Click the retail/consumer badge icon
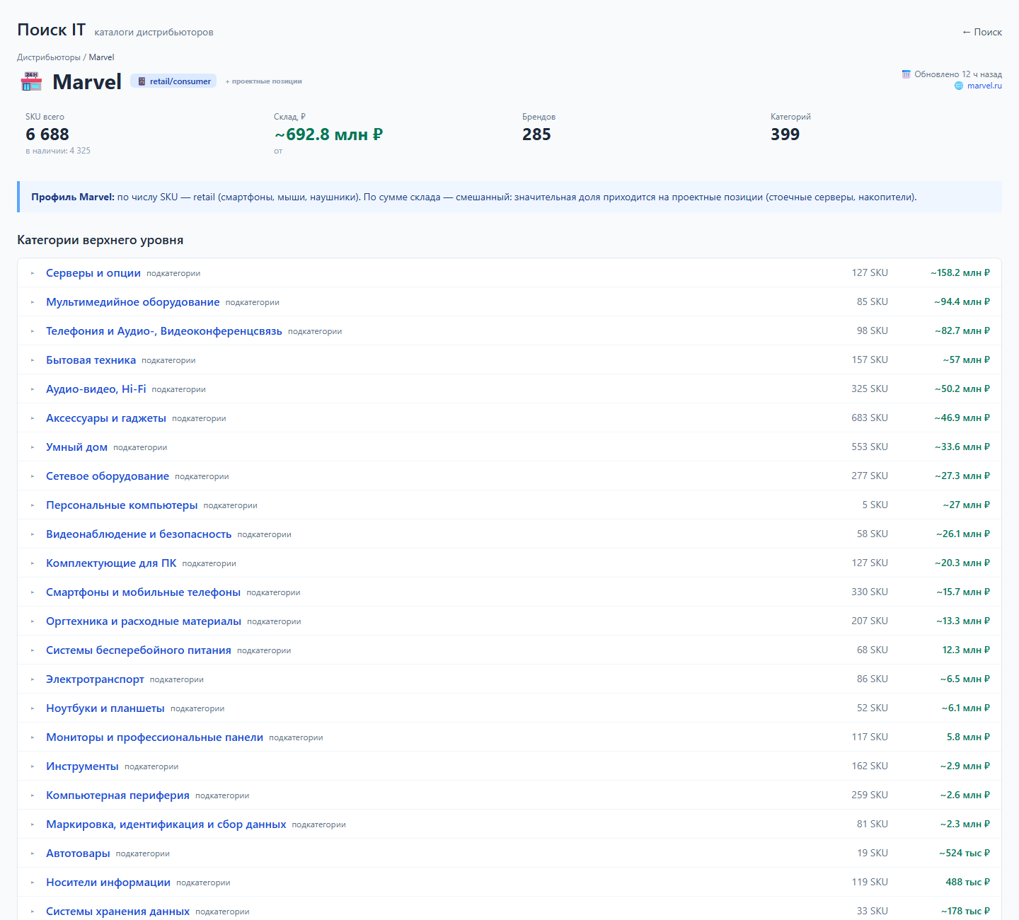The image size is (1019, 920). tap(142, 81)
